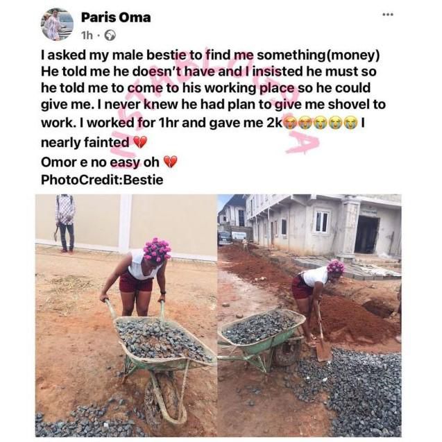Open the right photo of woman shoveling

[x=309, y=314]
